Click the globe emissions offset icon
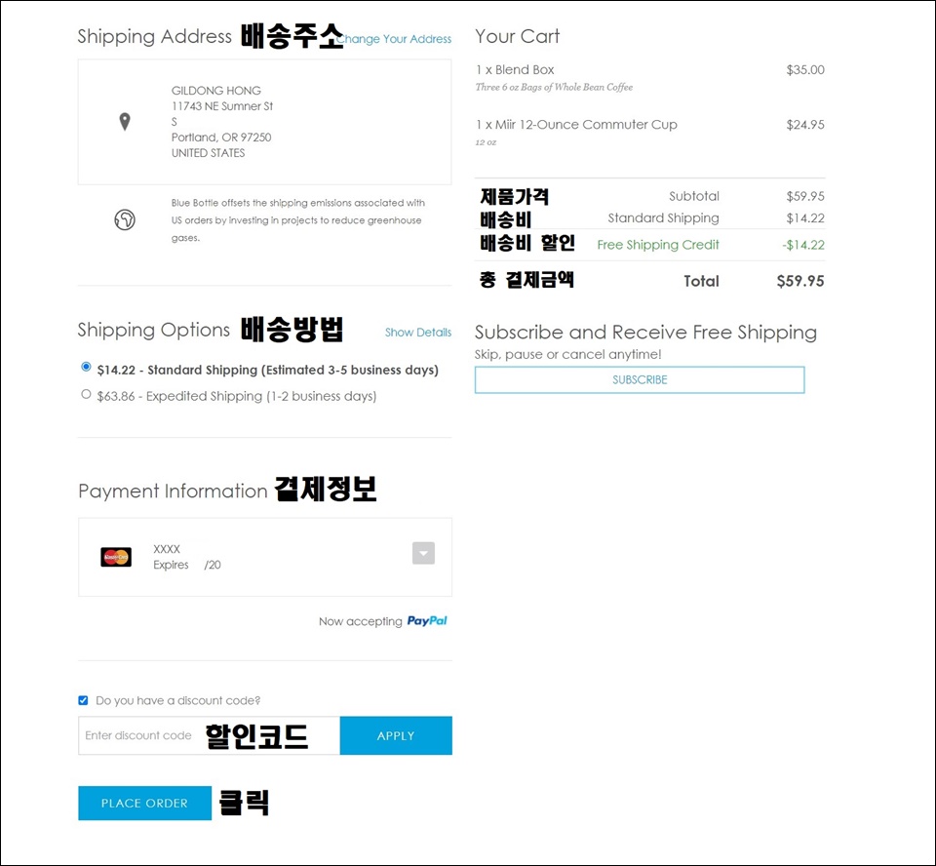Viewport: 936px width, 866px height. point(125,219)
